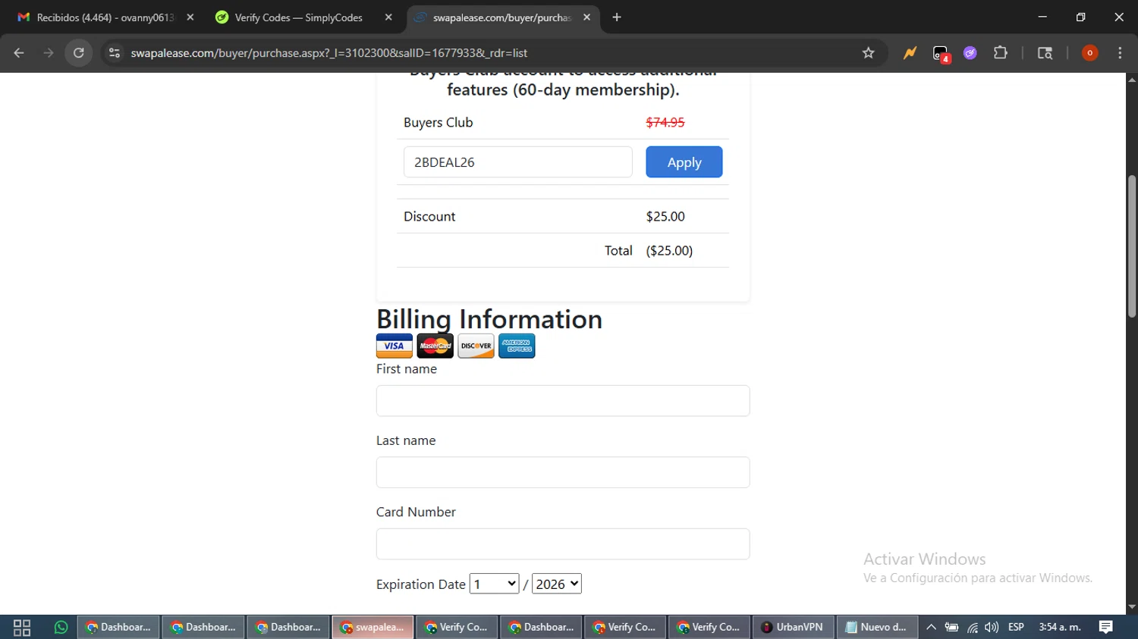Click the network Wi-Fi tray icon
The image size is (1138, 639).
[973, 628]
